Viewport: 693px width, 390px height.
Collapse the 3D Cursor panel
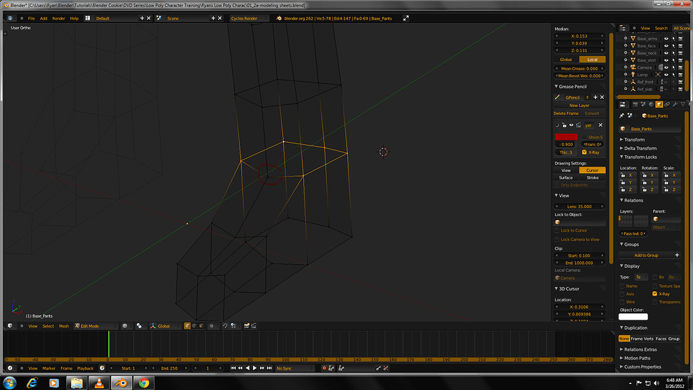(556, 288)
